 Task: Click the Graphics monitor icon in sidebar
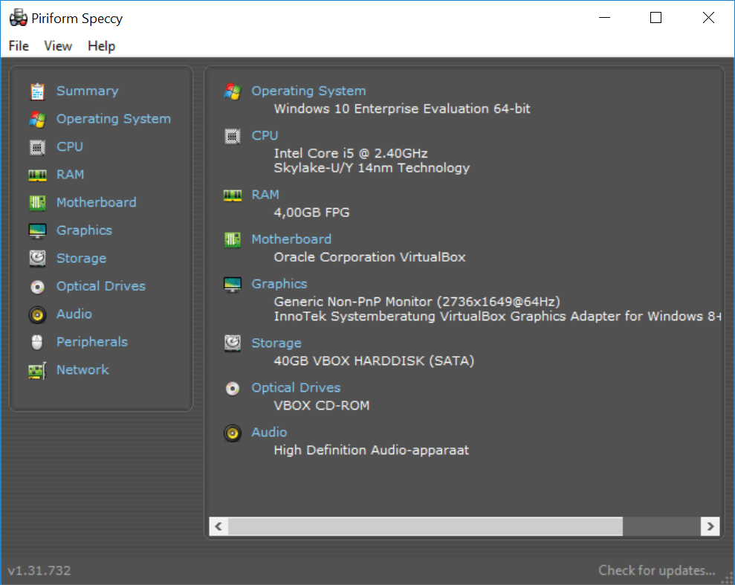[37, 230]
